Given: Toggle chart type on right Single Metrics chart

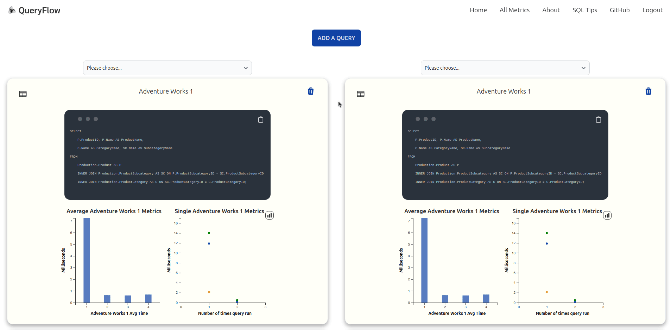Looking at the screenshot, I should [x=607, y=215].
